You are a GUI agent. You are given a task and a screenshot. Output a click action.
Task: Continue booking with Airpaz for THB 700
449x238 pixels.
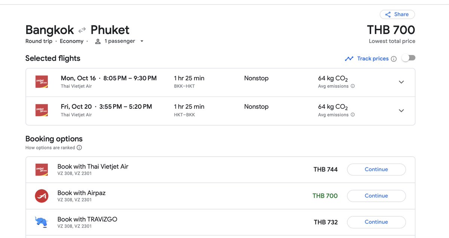click(x=376, y=196)
